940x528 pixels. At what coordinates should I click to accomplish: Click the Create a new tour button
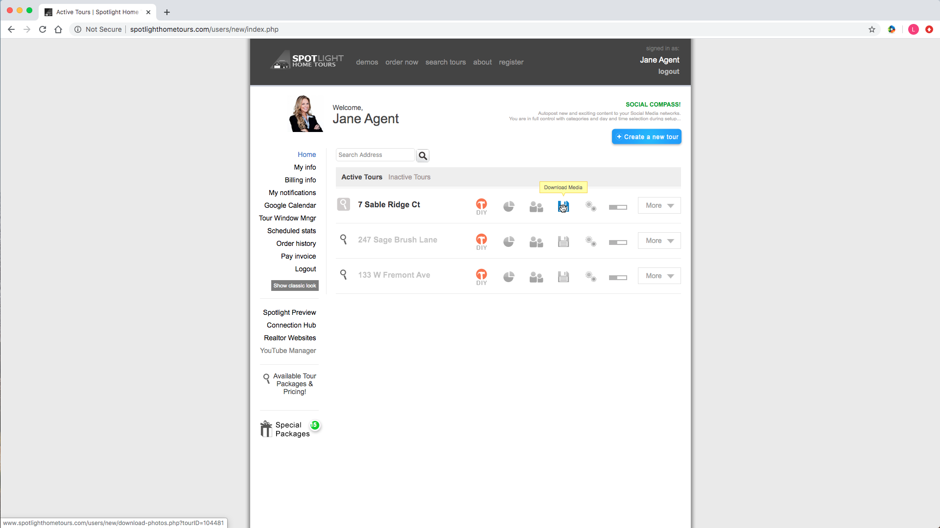pos(646,137)
